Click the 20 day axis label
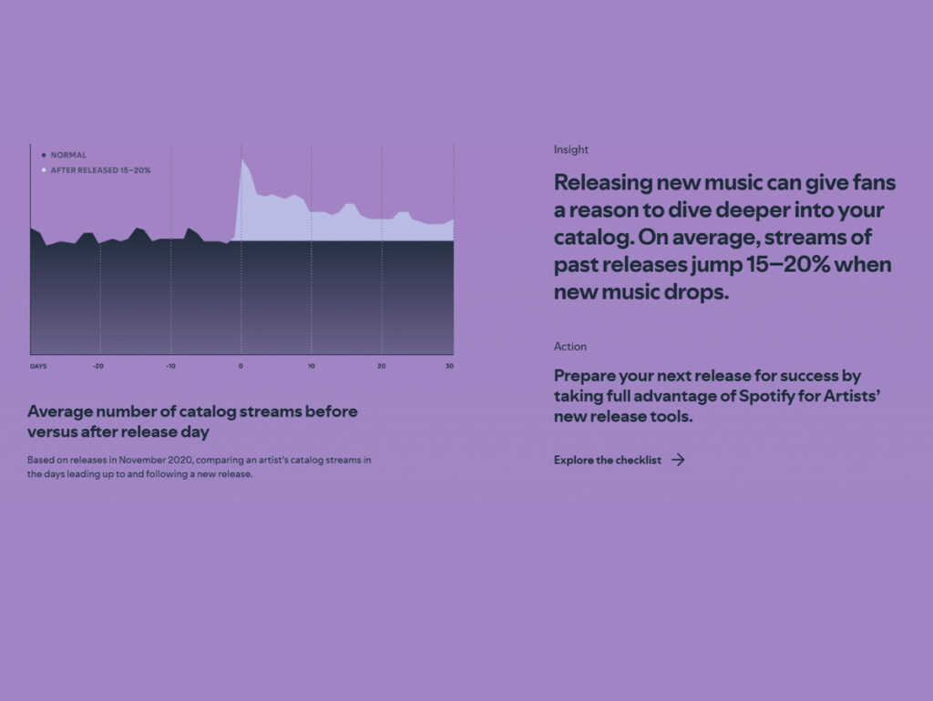This screenshot has height=701, width=933. coord(381,366)
